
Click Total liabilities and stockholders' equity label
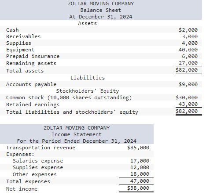point(72,112)
